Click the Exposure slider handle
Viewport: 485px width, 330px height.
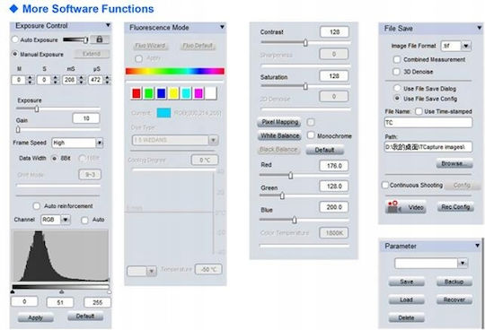pos(37,109)
